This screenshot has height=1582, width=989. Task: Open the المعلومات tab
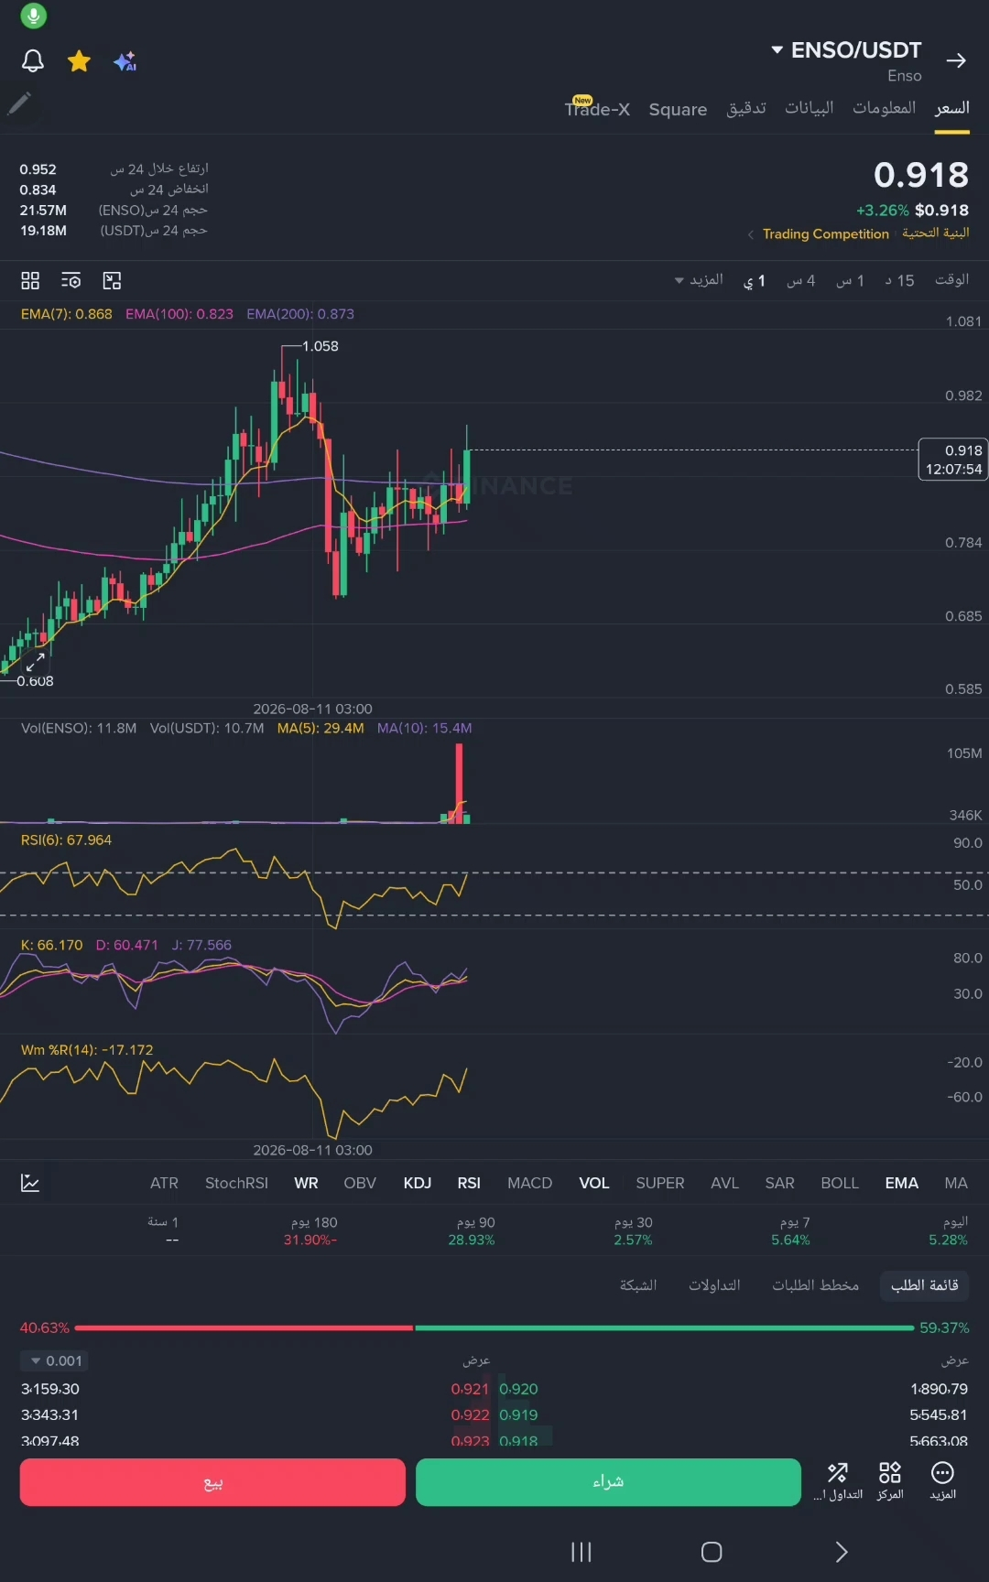[885, 108]
